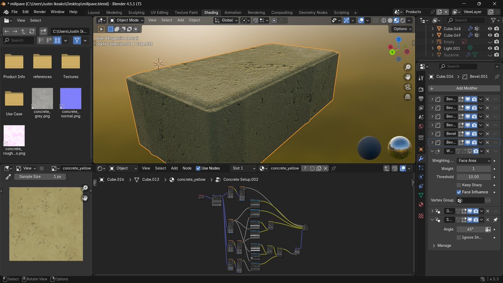Open the Material Properties icon
Image resolution: width=503 pixels, height=283 pixels.
pyautogui.click(x=421, y=204)
